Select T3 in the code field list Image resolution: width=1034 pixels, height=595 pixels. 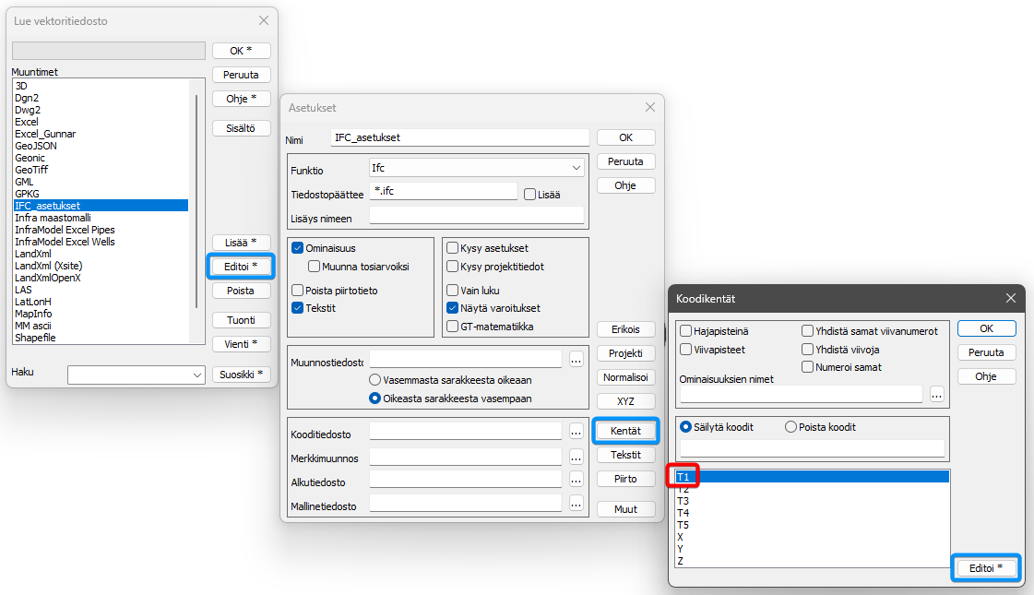coord(683,501)
